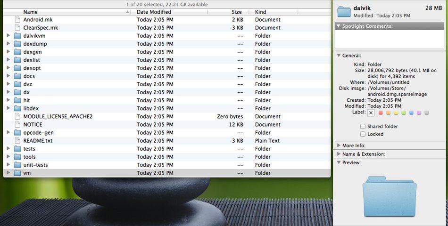This screenshot has height=226, width=448.
Task: Click the 12 KB size of NOTICE
Action: tap(236, 124)
